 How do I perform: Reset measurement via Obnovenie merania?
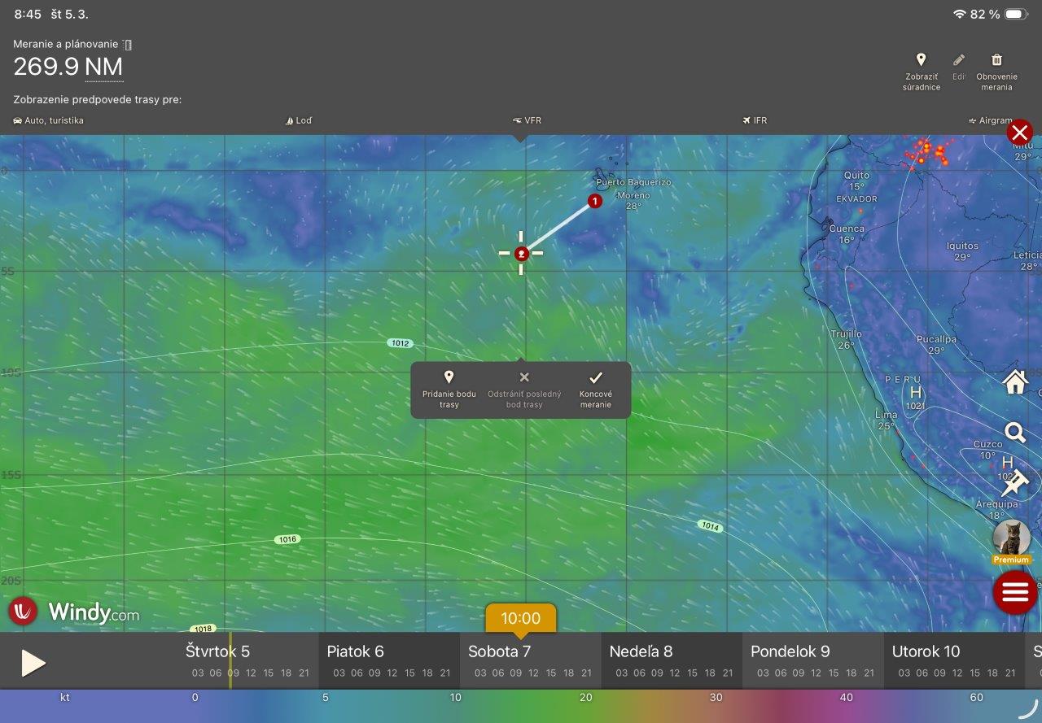coord(996,72)
